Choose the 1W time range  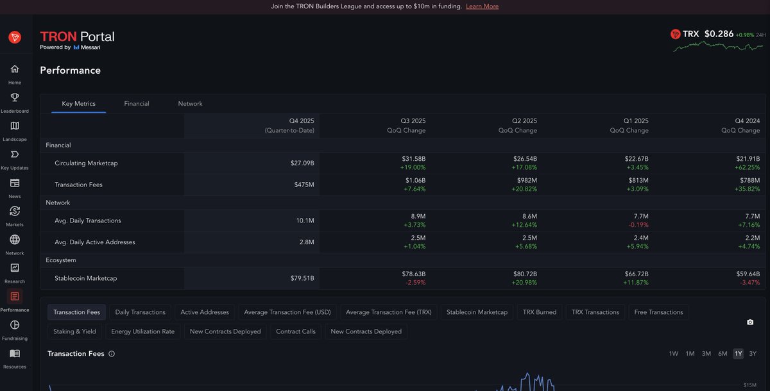(x=673, y=354)
